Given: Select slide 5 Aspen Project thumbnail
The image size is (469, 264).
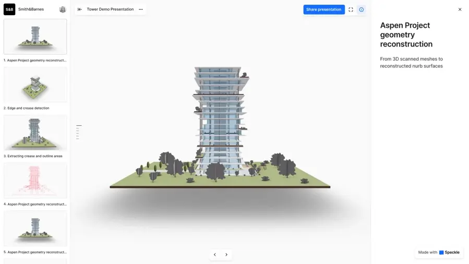Looking at the screenshot, I should coord(35,229).
